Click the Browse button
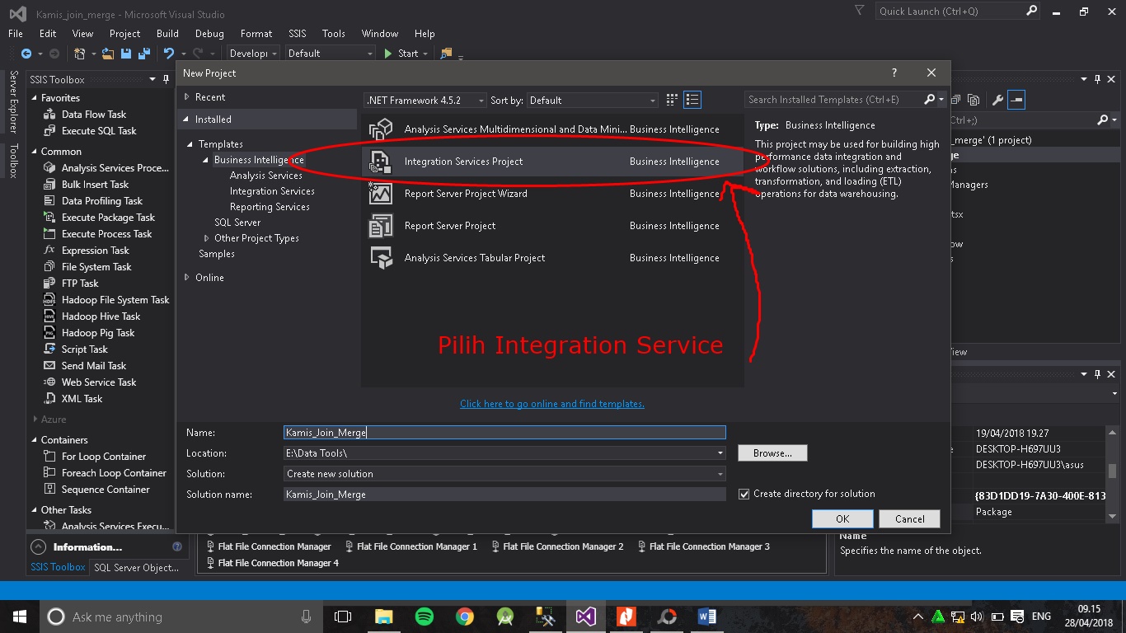Image resolution: width=1126 pixels, height=633 pixels. [x=772, y=453]
